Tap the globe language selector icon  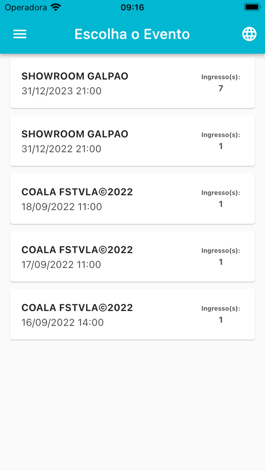[249, 34]
